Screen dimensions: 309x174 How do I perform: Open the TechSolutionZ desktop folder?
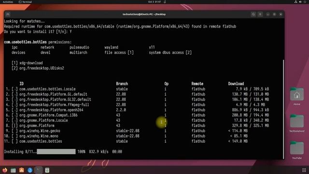(297, 123)
